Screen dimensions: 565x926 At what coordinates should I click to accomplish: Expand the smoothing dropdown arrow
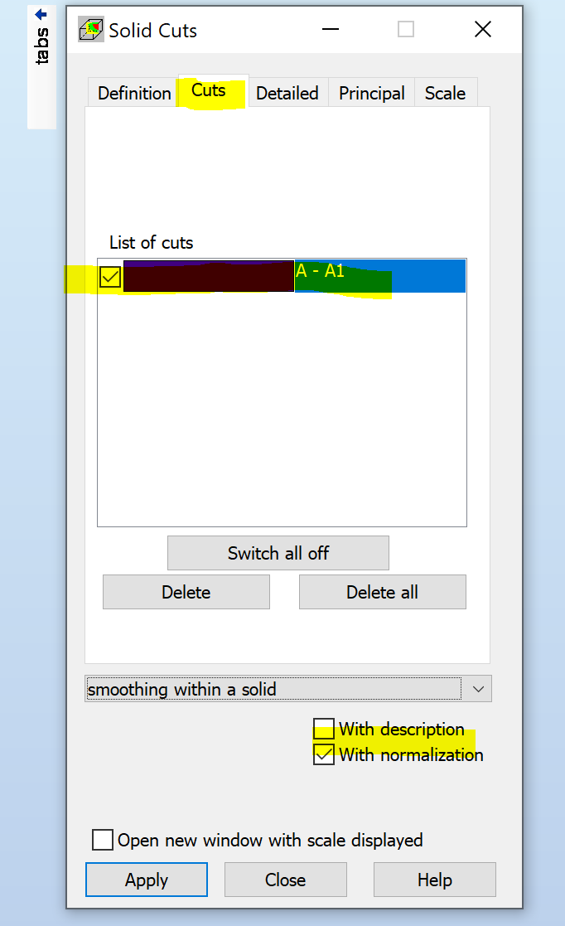point(478,689)
